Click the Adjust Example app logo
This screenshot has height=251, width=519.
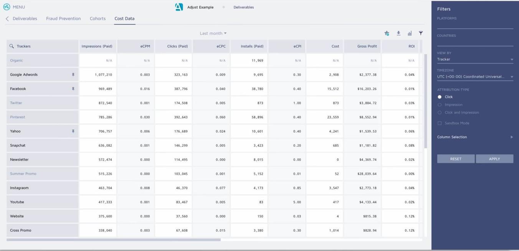tap(179, 7)
